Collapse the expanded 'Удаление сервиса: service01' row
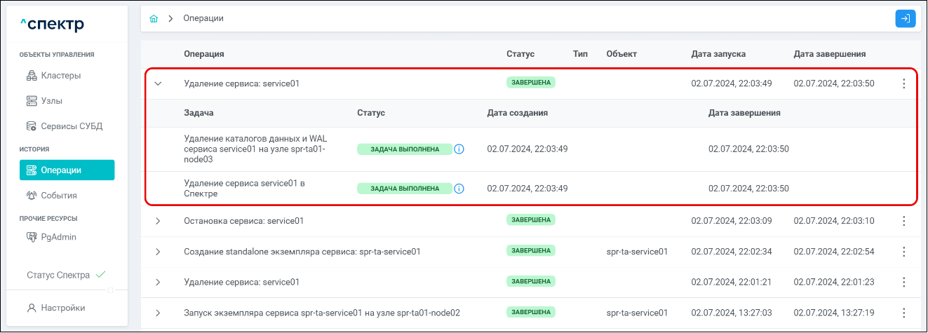Screen dimensions: 928x333 point(158,83)
